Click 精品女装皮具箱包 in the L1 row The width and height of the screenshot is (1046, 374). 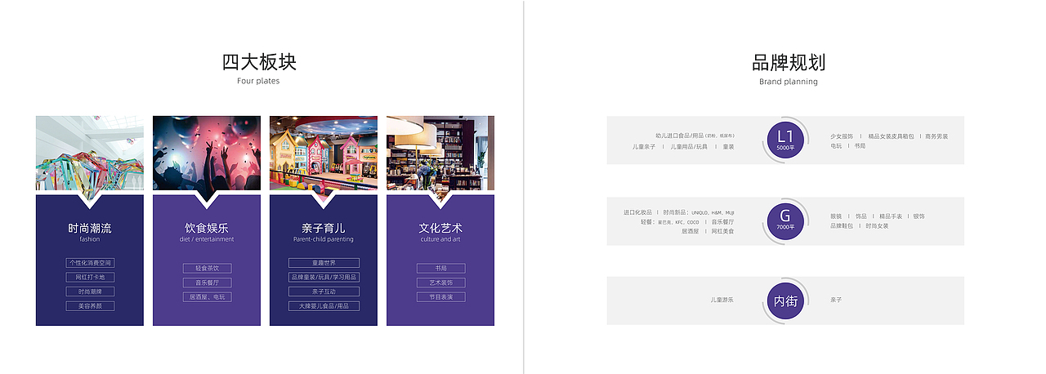click(890, 136)
